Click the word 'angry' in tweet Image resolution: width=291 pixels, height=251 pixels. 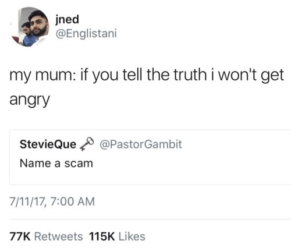tap(30, 100)
